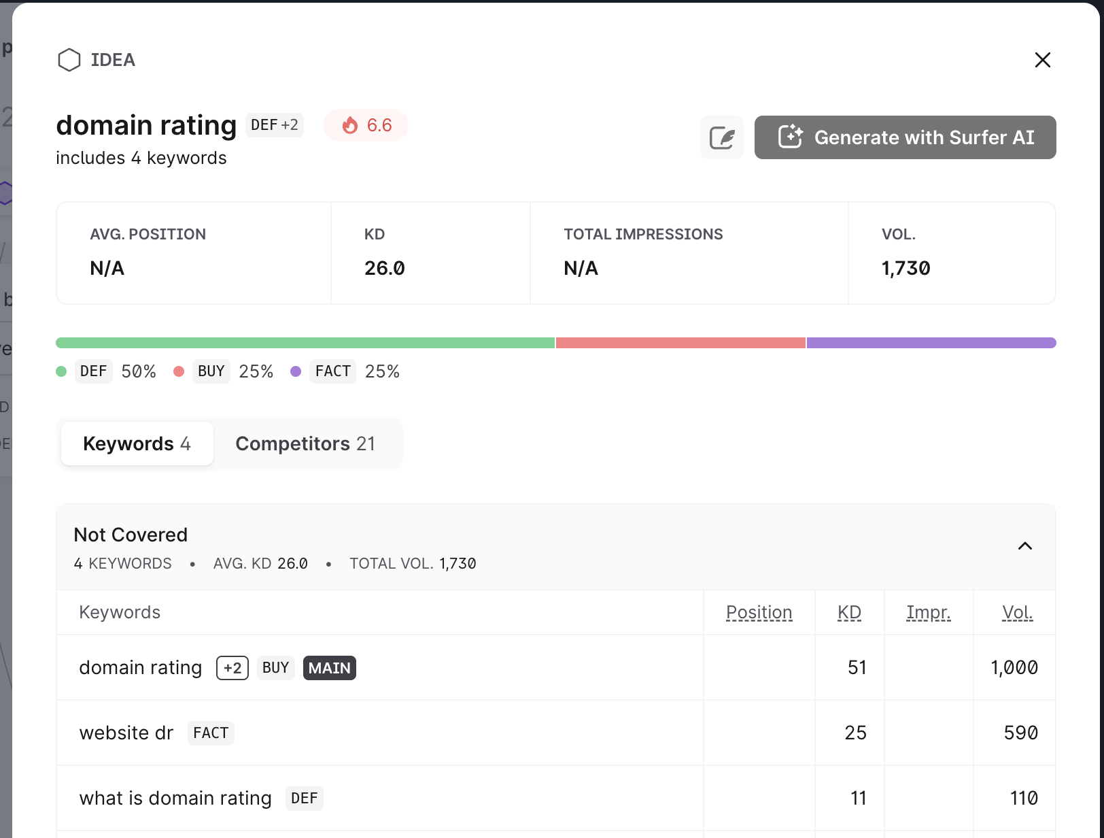The height and width of the screenshot is (838, 1104).
Task: Click the hexagon IDEA icon
Action: click(x=69, y=60)
